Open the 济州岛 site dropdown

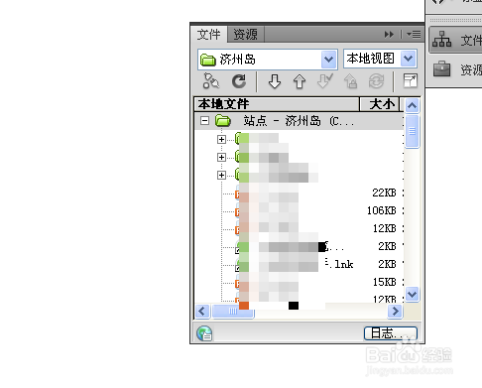[x=328, y=60]
